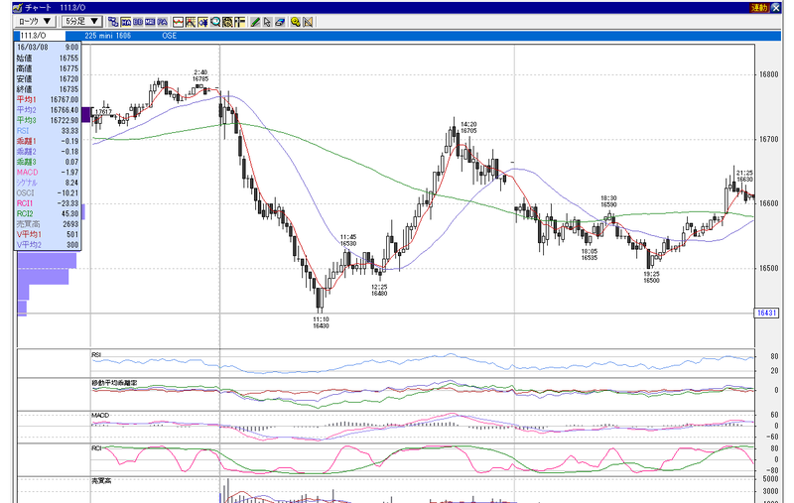Select the eraser tool icon
794x503 pixels.
280,22
